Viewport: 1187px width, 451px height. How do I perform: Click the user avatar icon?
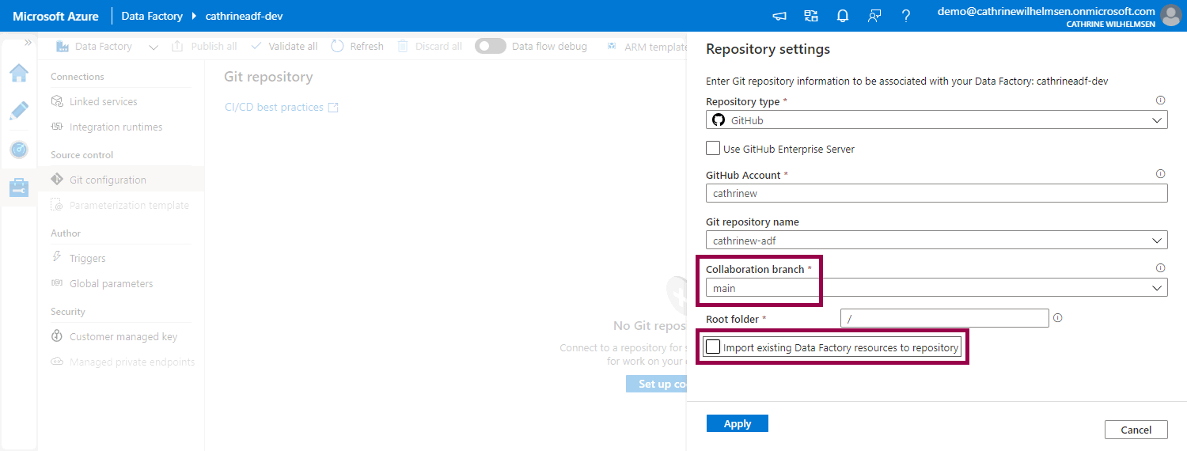(x=1170, y=15)
